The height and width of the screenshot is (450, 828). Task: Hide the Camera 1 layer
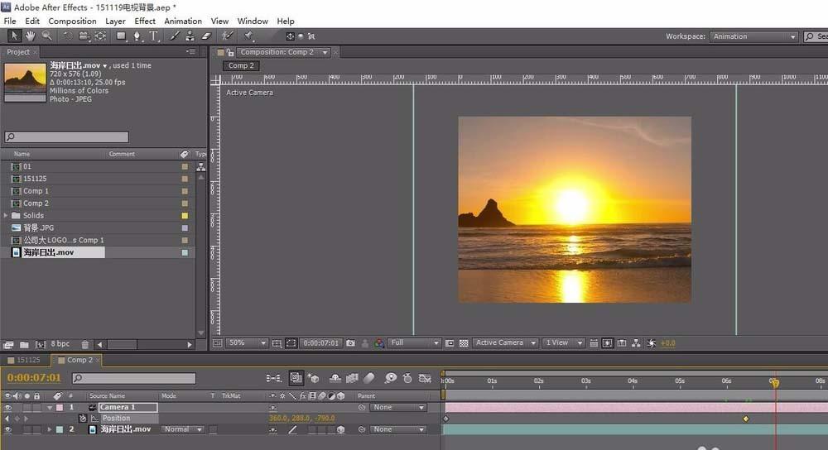(x=8, y=408)
